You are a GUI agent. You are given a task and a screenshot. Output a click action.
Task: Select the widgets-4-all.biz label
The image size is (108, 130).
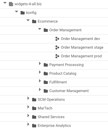28,4
